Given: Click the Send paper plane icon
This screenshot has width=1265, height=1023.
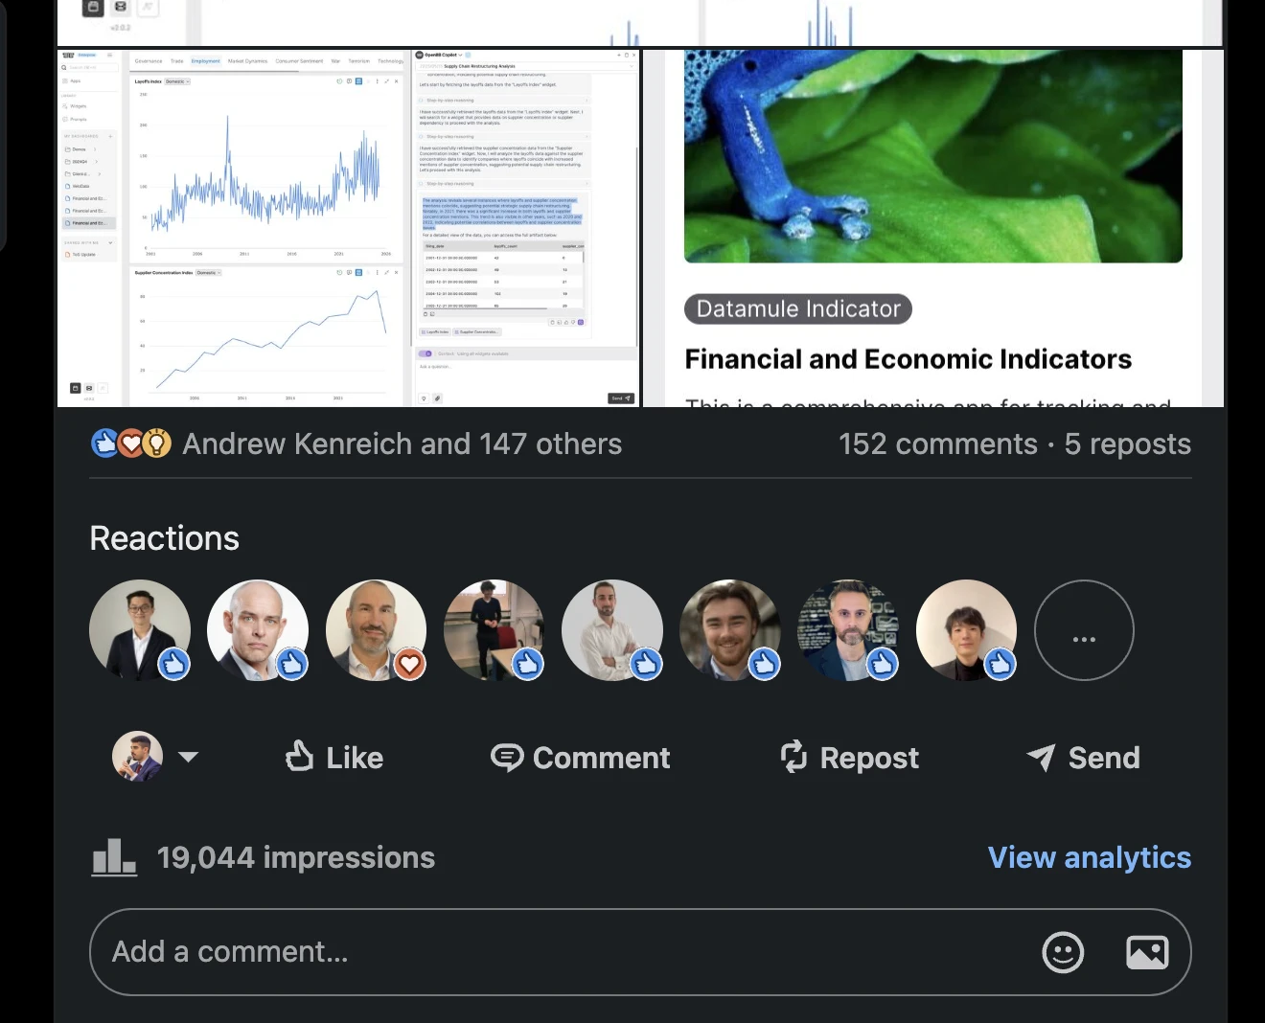Looking at the screenshot, I should click(1041, 758).
